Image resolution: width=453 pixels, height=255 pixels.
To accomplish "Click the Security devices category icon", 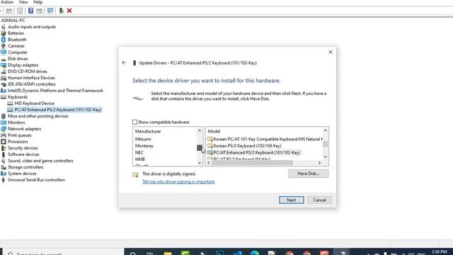I will [4, 148].
